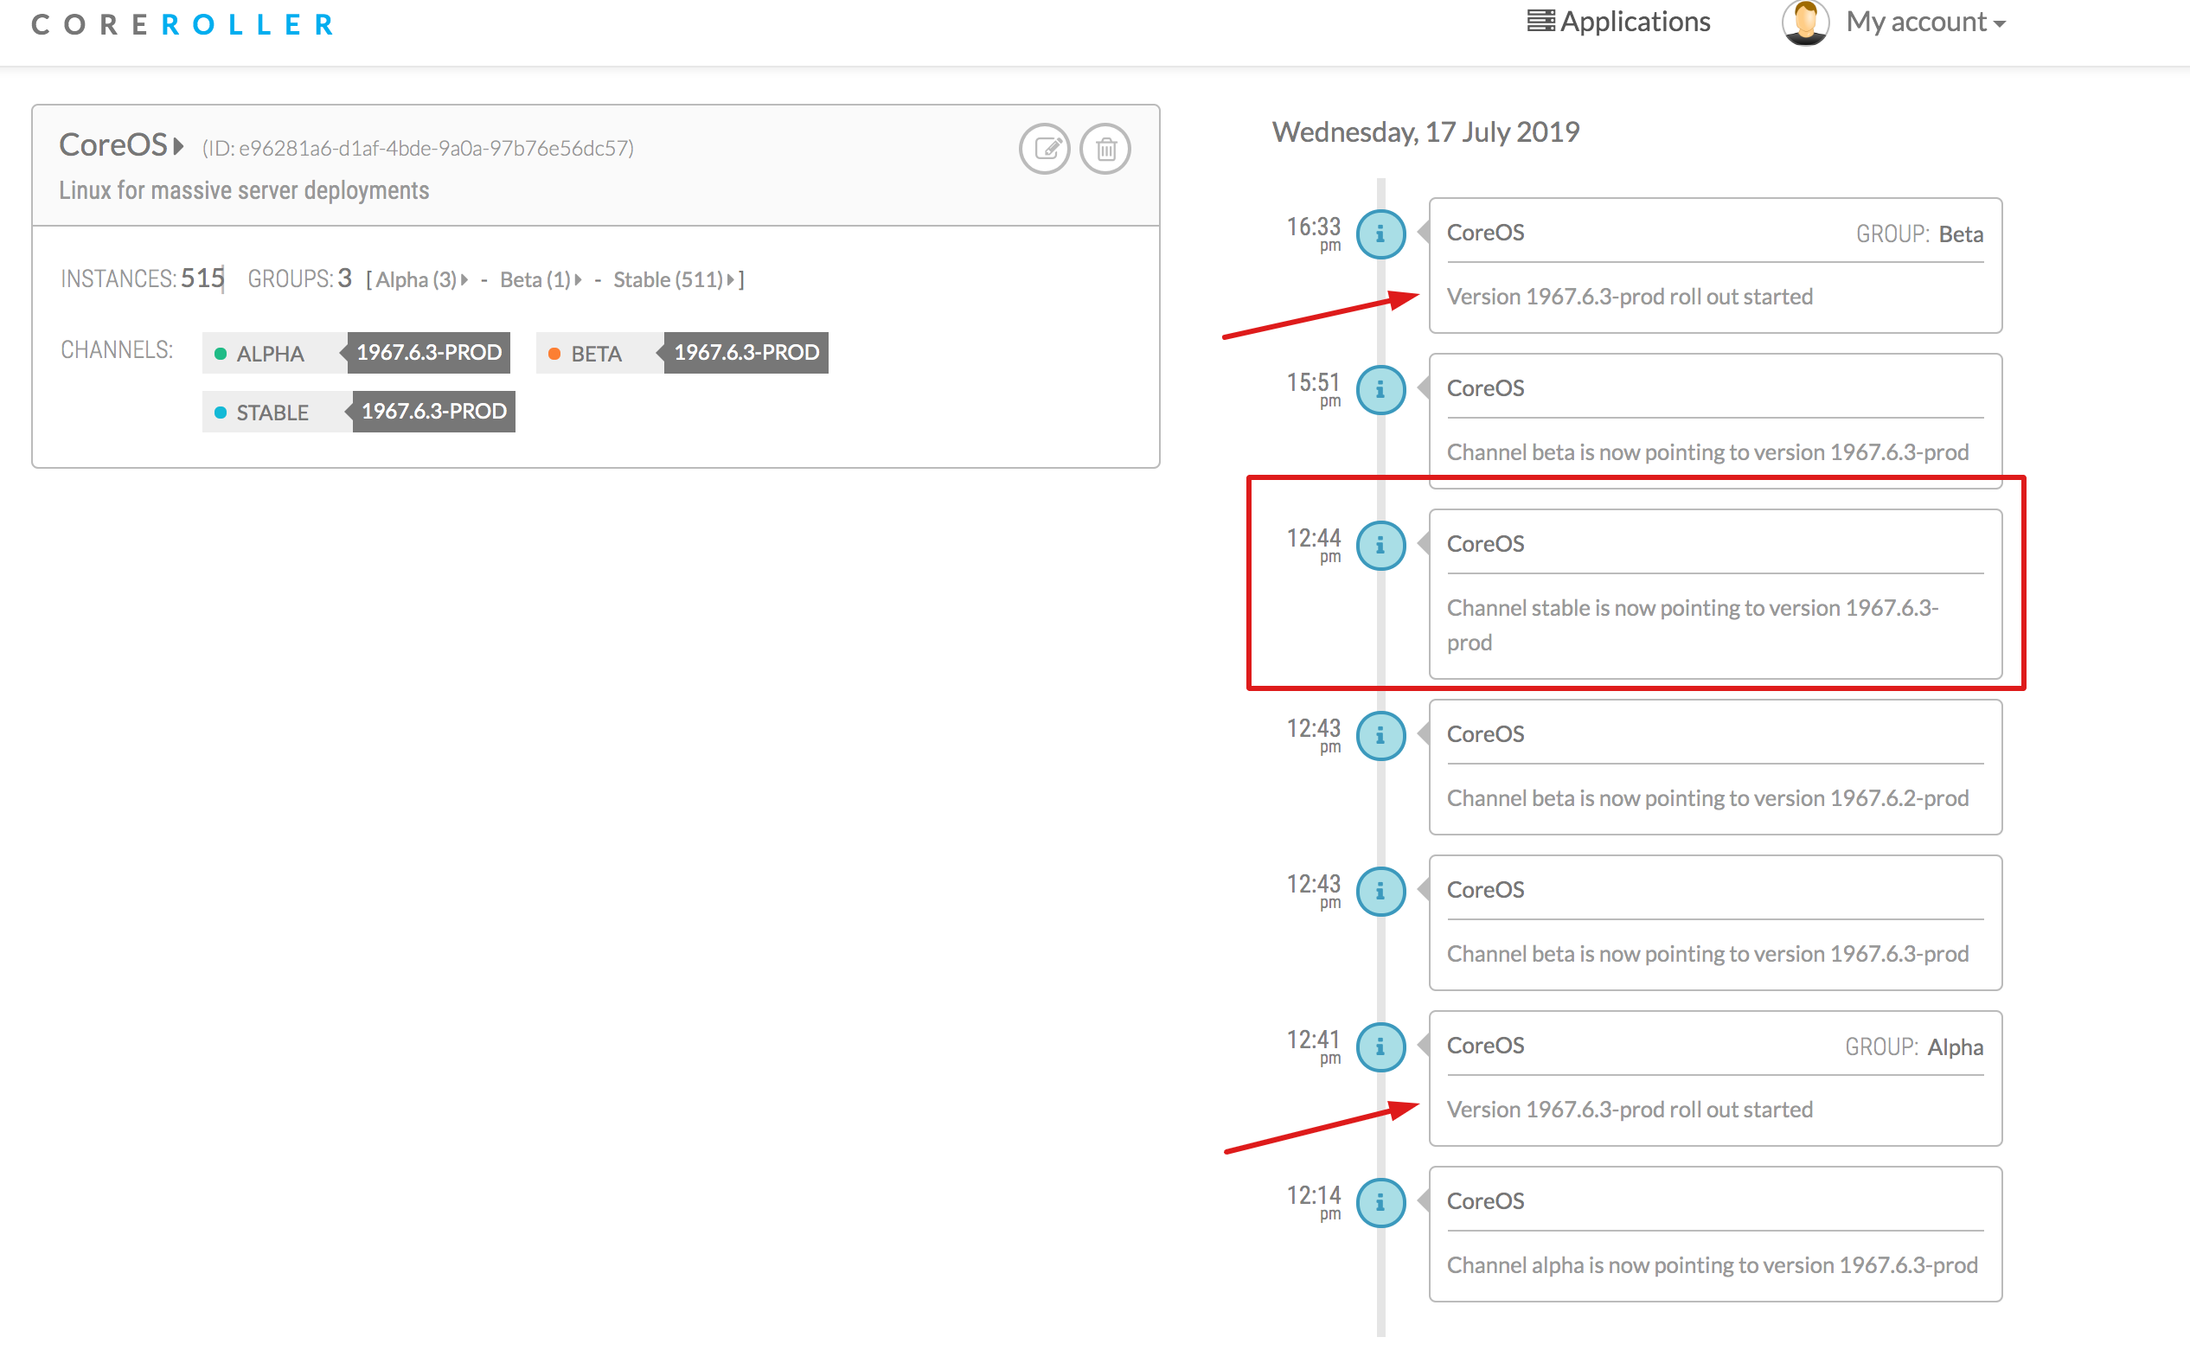
Task: Click info icon for 16:33 event
Action: (1380, 234)
